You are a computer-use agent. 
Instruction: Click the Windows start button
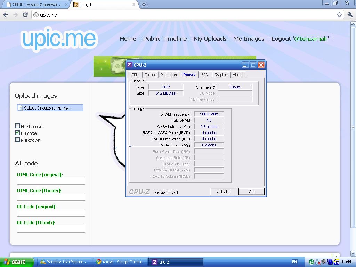coord(17,262)
